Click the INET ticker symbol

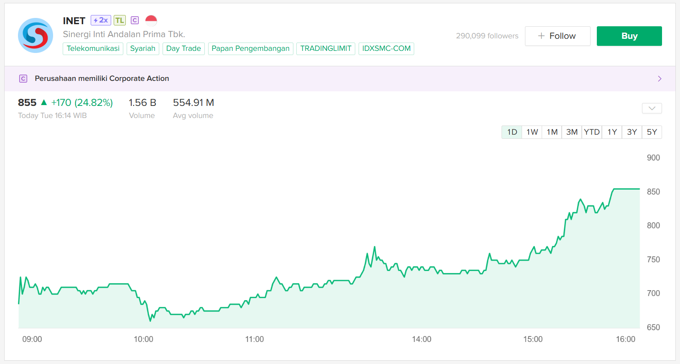(74, 20)
